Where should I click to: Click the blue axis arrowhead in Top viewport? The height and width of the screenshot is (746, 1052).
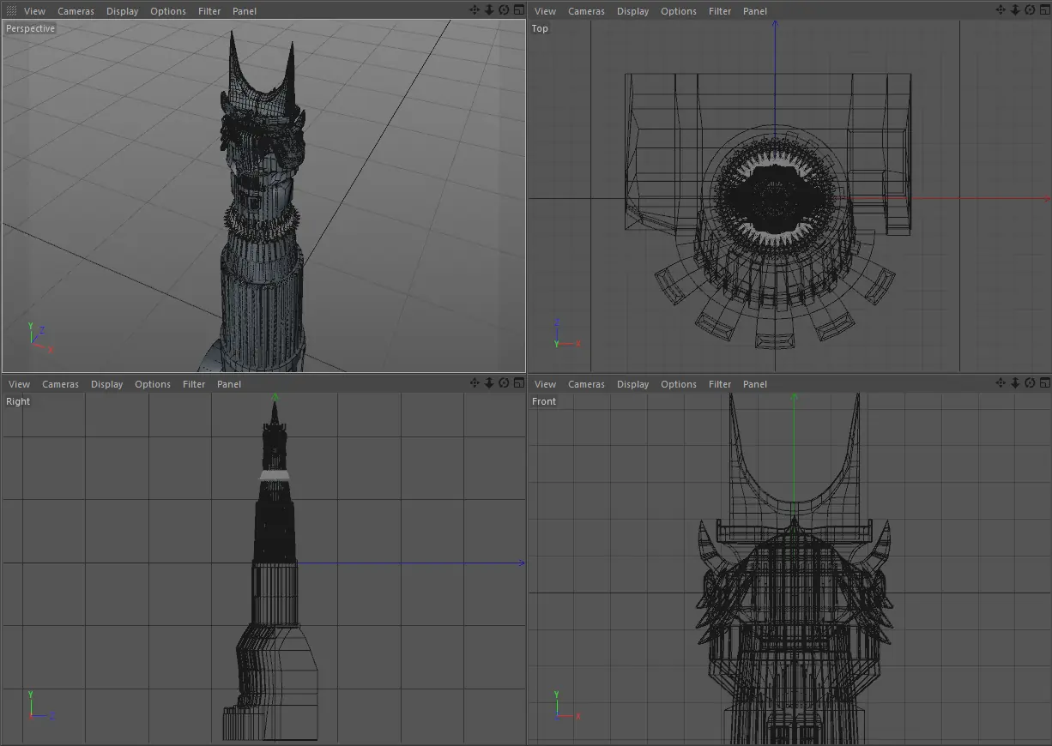point(775,25)
